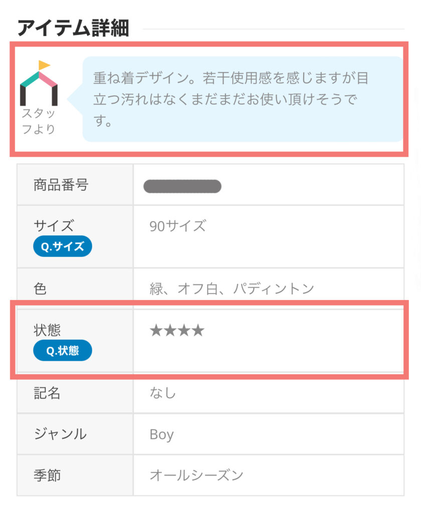421x513 pixels.
Task: Click the 季節 row label
Action: point(47,475)
